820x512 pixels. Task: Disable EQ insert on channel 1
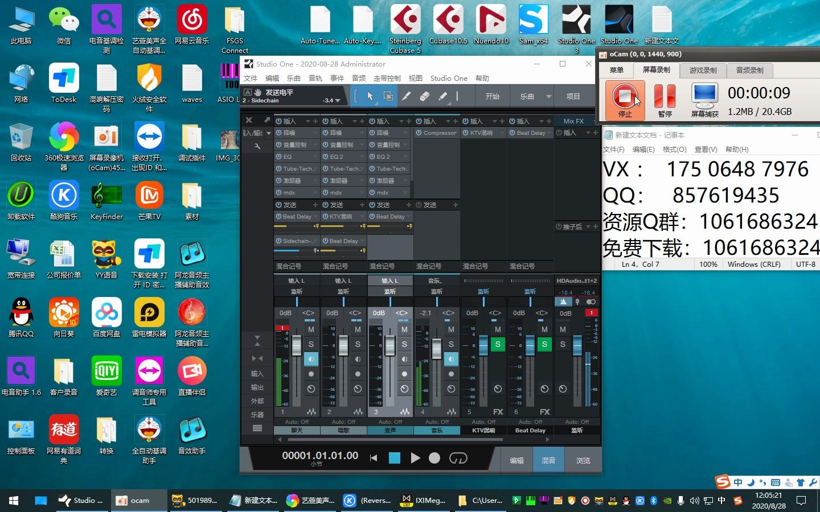[x=279, y=157]
